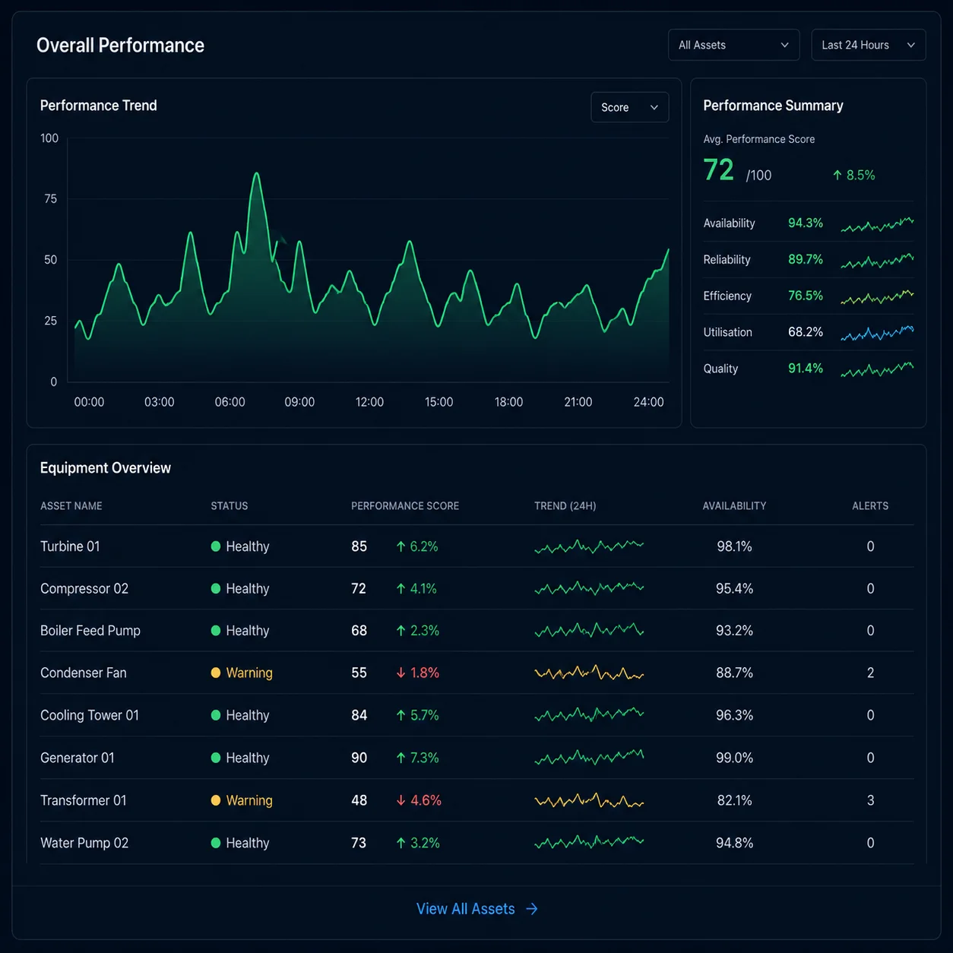Click the down arrow next to Condenser Fan's 1.8%

(401, 673)
